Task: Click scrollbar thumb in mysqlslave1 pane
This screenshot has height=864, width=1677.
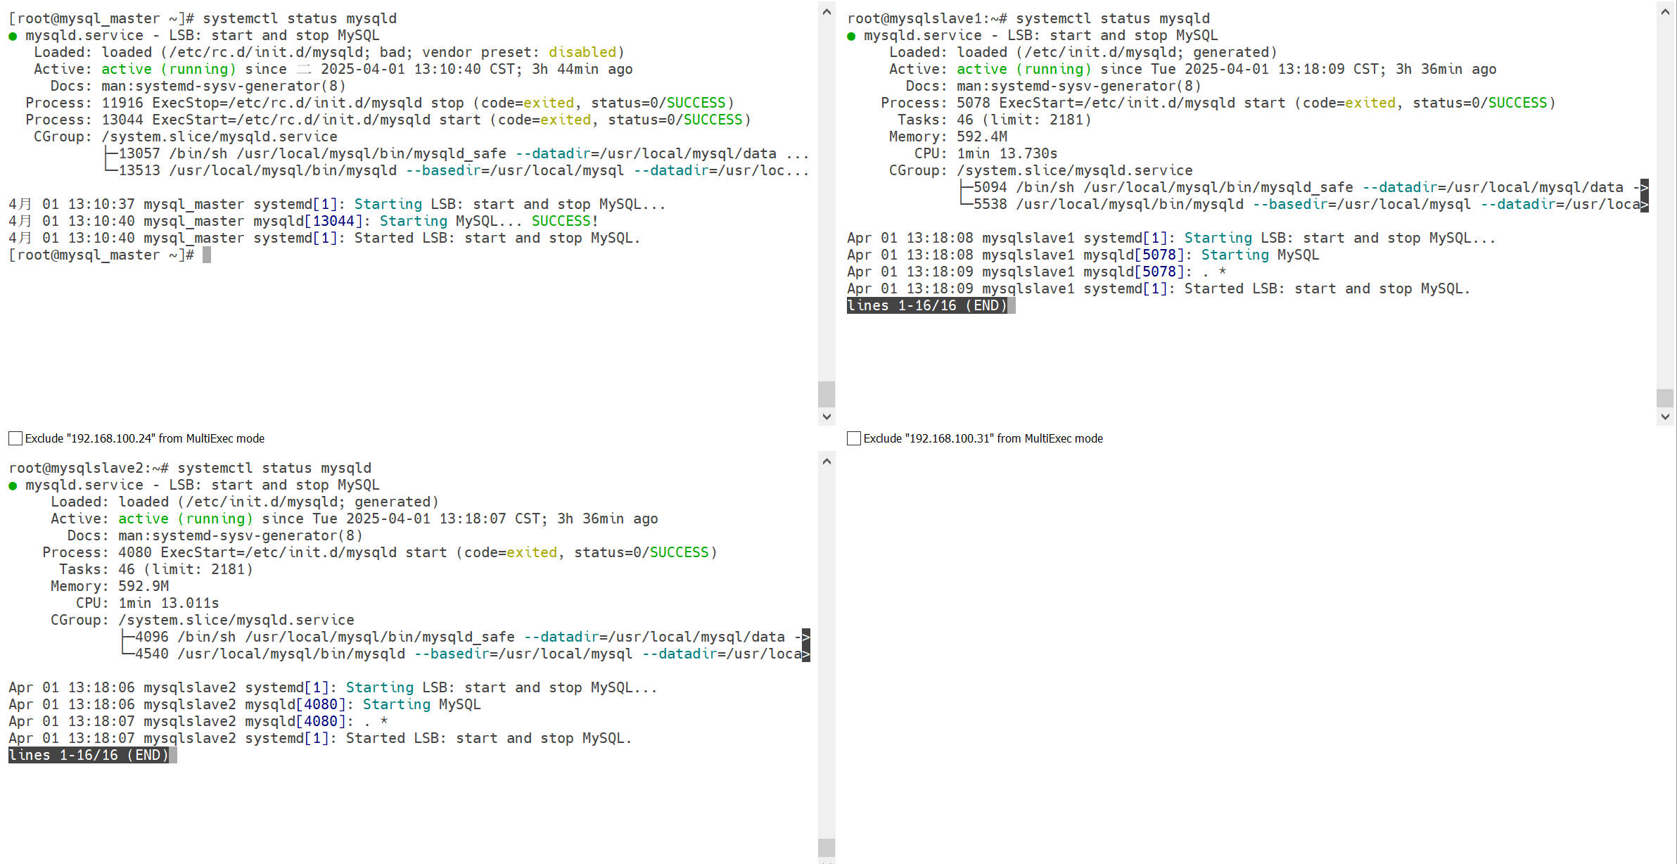Action: tap(1664, 398)
